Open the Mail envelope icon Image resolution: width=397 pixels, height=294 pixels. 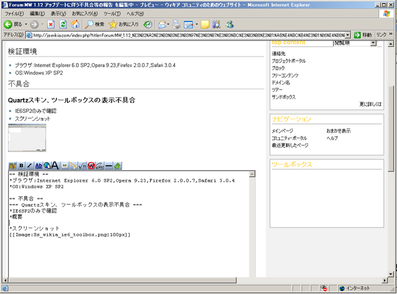(x=162, y=24)
